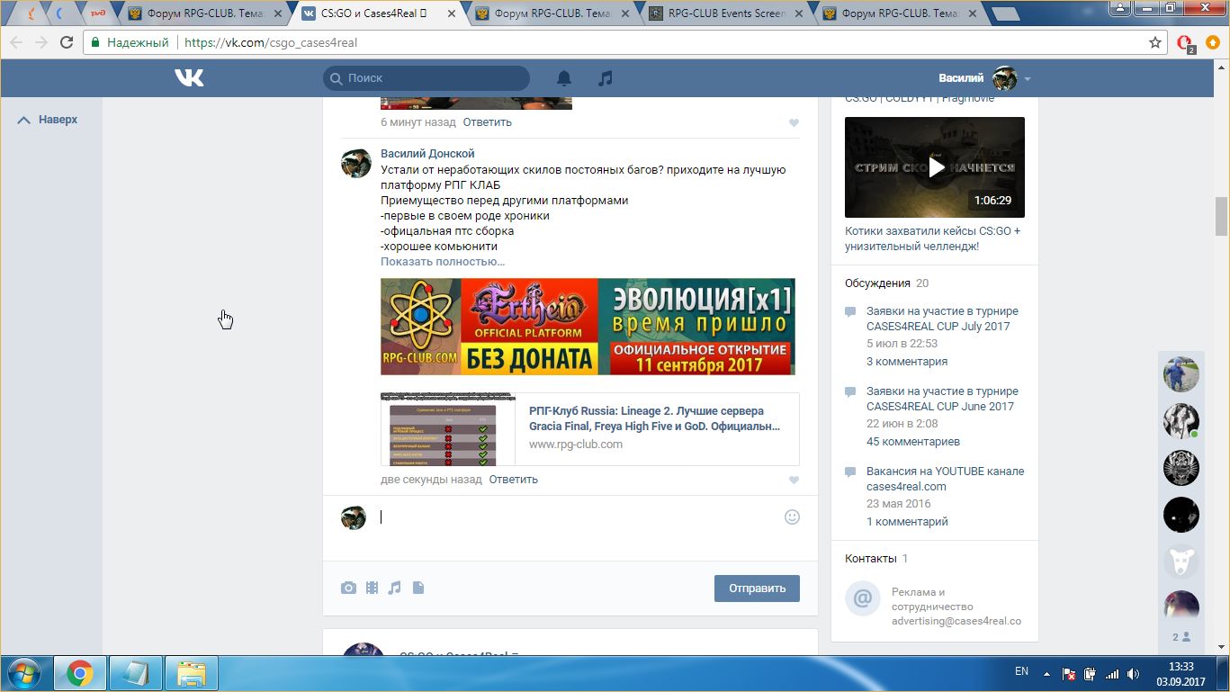1230x692 pixels.
Task: Open the VK logo home link
Action: (189, 78)
